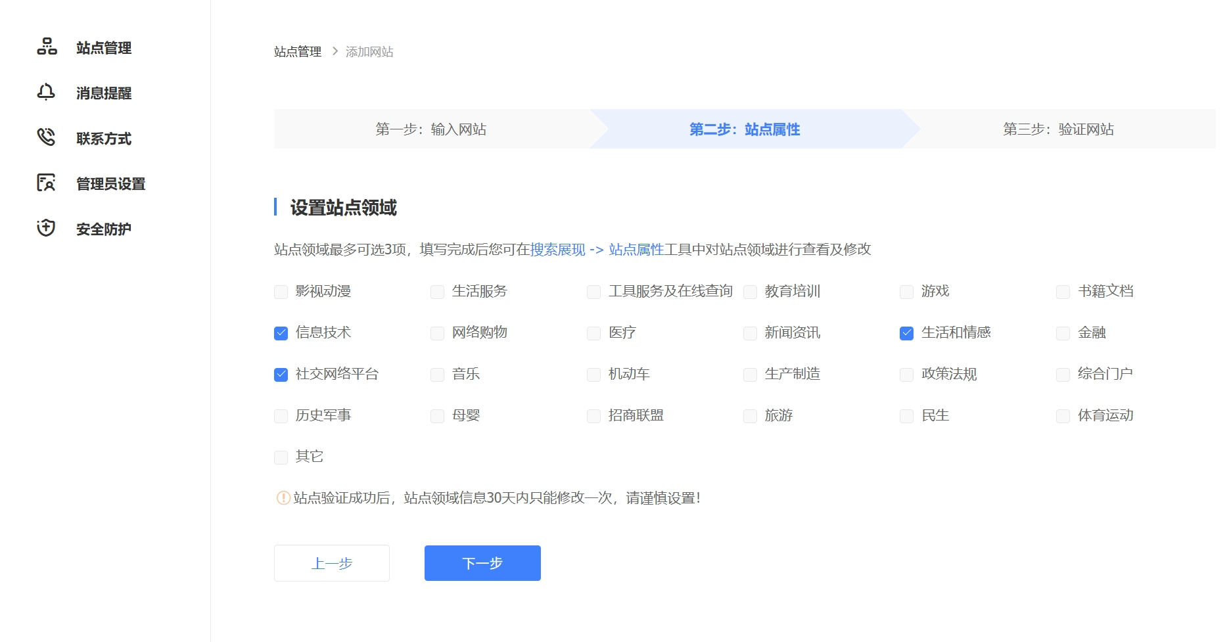This screenshot has width=1229, height=642.
Task: Click the orange warning icon before 站点验证成功后
Action: point(283,498)
